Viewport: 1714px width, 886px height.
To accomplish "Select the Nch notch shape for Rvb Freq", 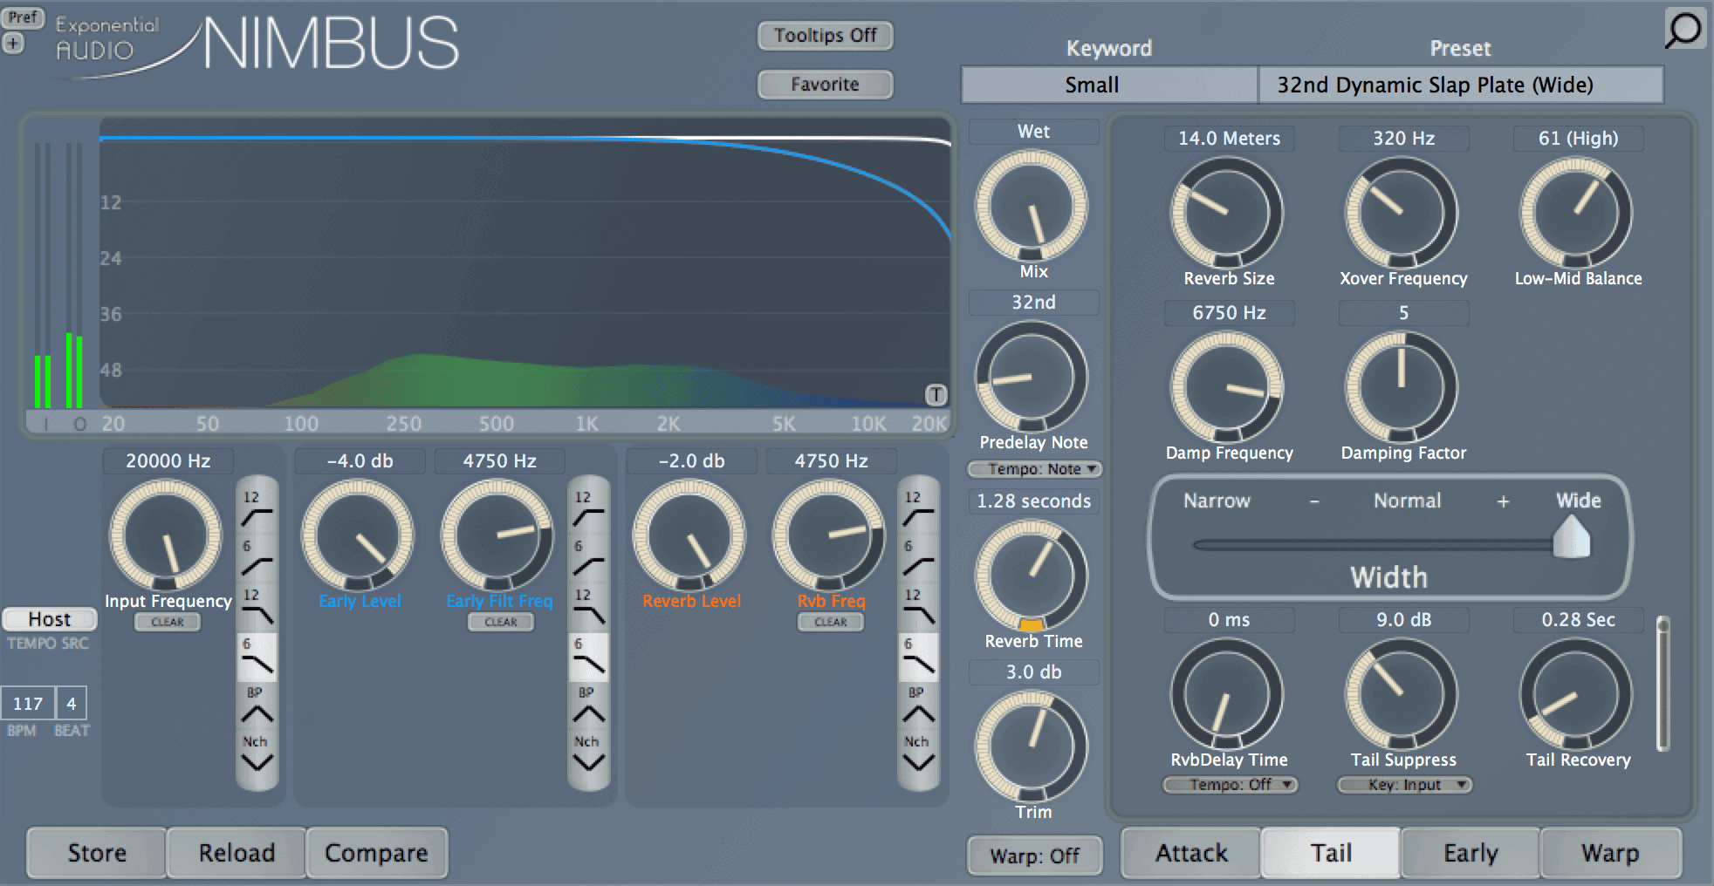I will 918,753.
